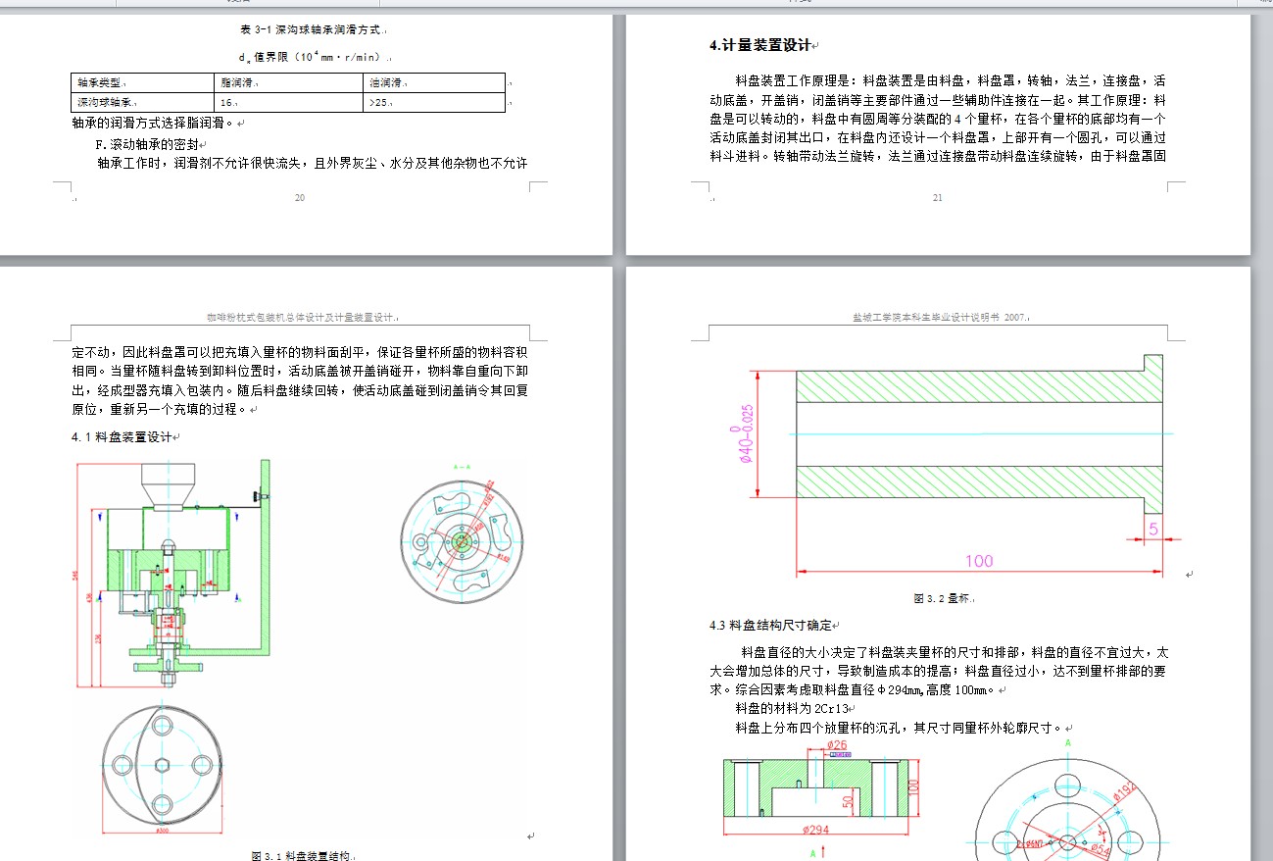Click the table cell with value >25
Viewport: 1273px width, 861px height.
coord(436,102)
